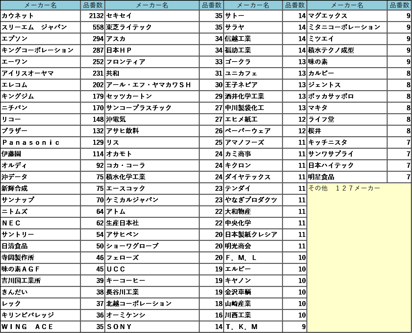This screenshot has width=412, height=333.
Task: Select the Ｔ．Ｋ．Ｍ cell
Action: click(x=253, y=327)
